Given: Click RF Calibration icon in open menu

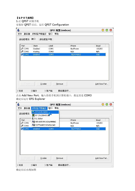Looking at the screenshot, I should click(x=33, y=115).
